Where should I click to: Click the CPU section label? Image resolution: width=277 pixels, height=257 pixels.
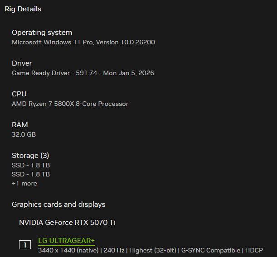click(x=19, y=94)
